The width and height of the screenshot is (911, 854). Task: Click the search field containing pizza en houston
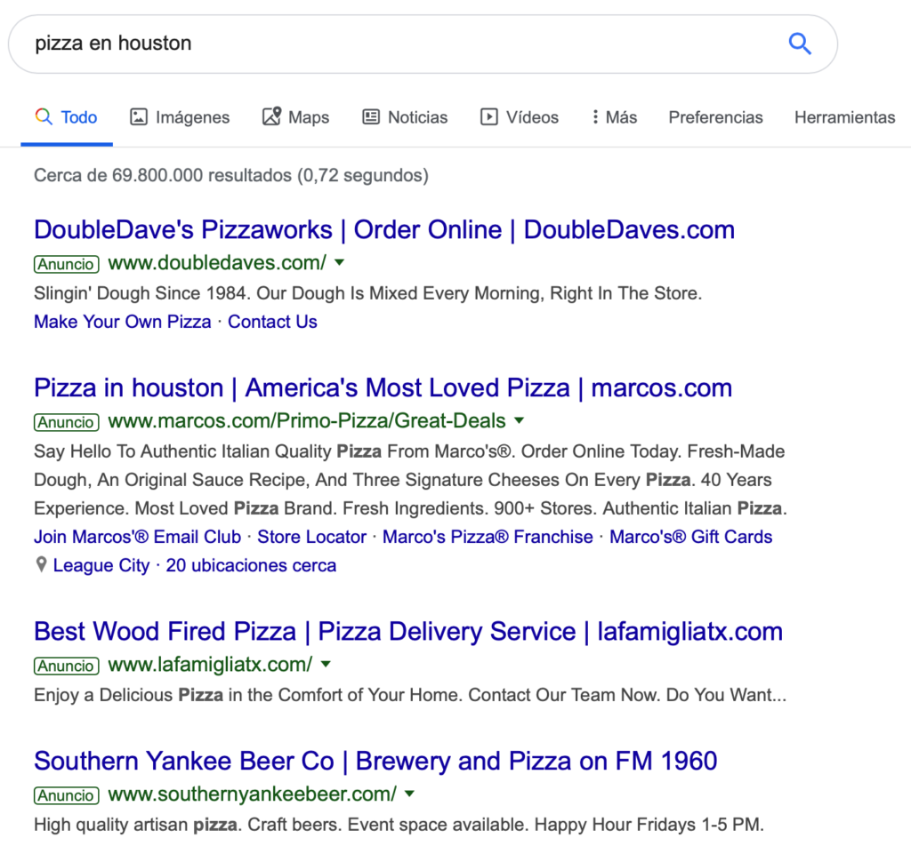[x=423, y=44]
